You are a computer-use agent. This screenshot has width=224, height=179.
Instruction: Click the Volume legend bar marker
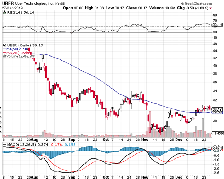(x=4, y=57)
